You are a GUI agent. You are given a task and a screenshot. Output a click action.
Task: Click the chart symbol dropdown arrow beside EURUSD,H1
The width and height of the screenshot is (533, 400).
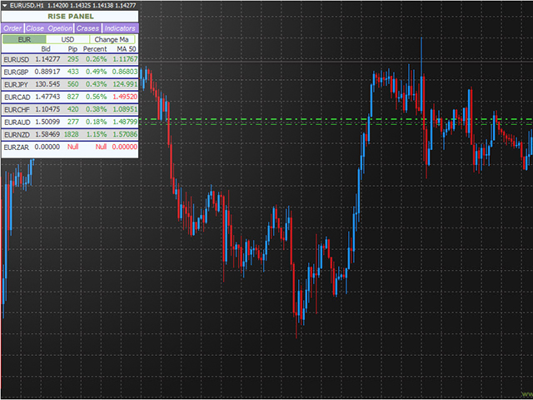click(x=4, y=5)
